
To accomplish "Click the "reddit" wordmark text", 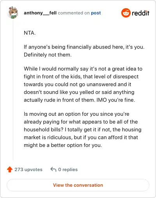I will [x=140, y=13].
